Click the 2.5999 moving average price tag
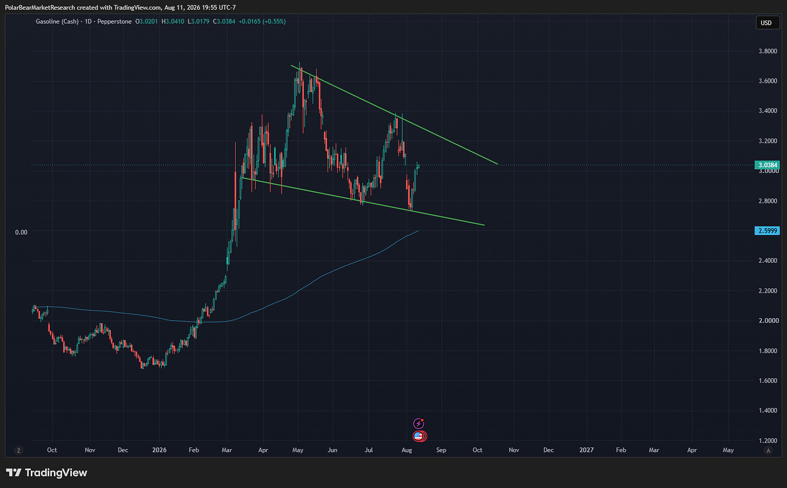 pos(768,231)
